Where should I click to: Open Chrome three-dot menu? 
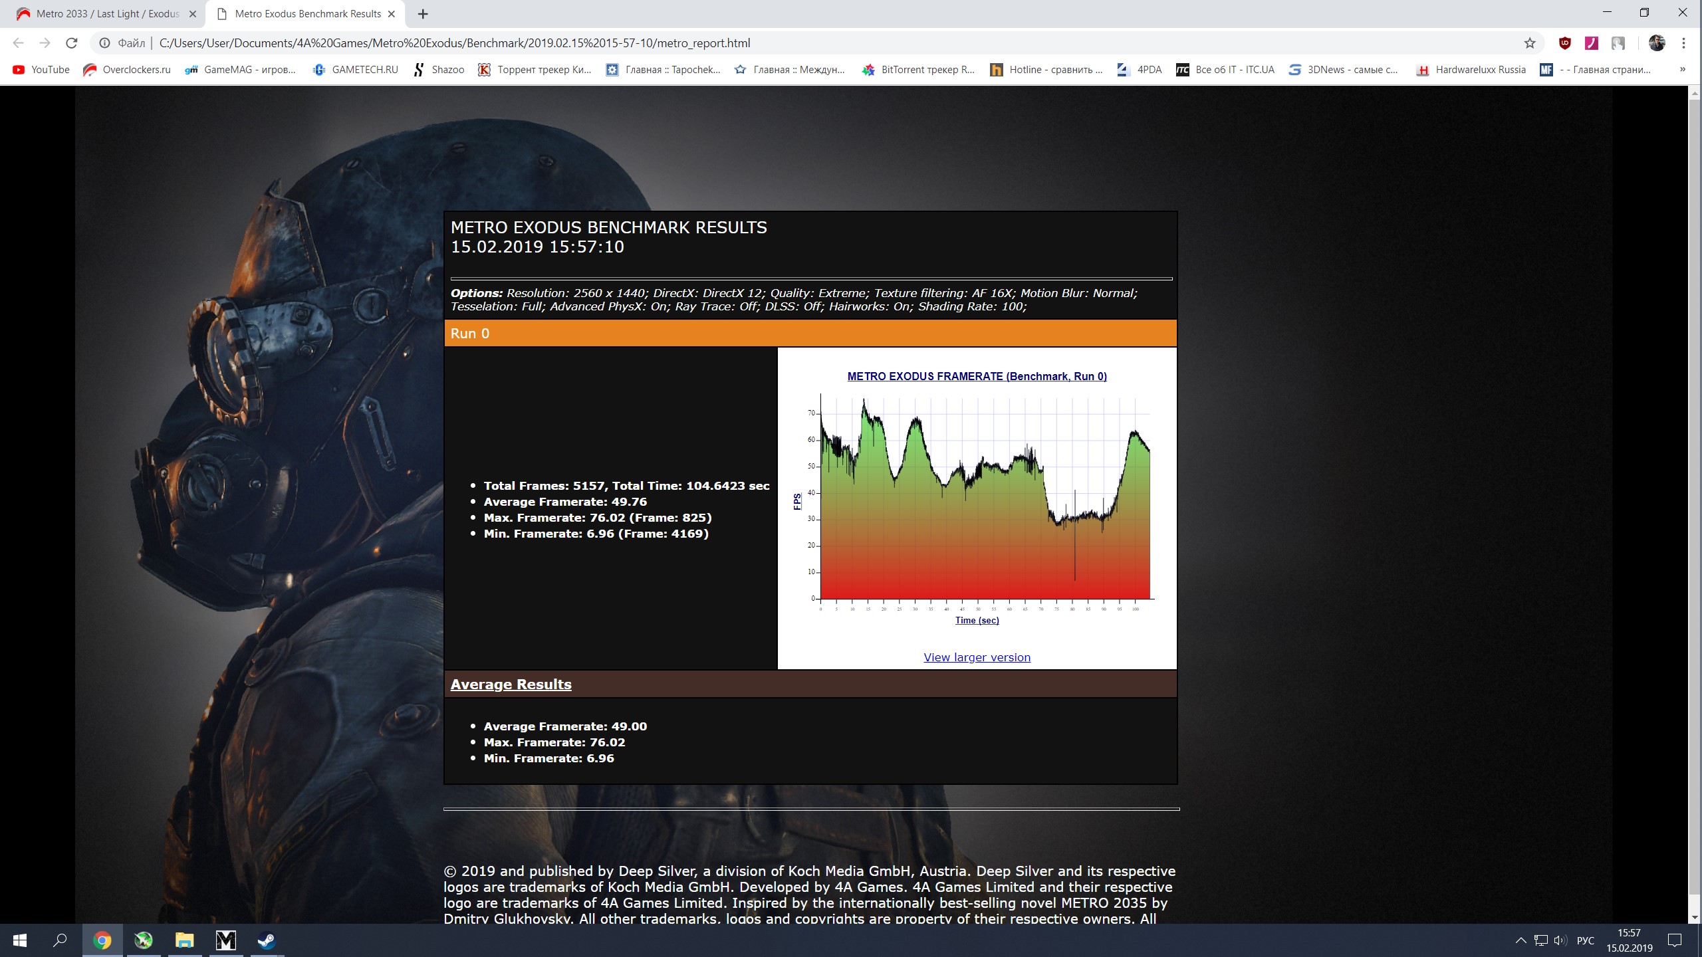(1683, 43)
